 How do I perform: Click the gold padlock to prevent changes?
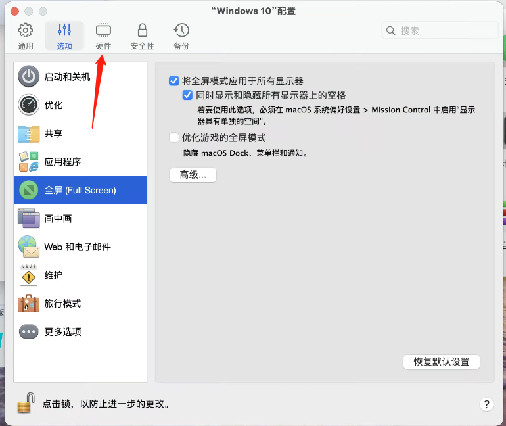pyautogui.click(x=26, y=403)
